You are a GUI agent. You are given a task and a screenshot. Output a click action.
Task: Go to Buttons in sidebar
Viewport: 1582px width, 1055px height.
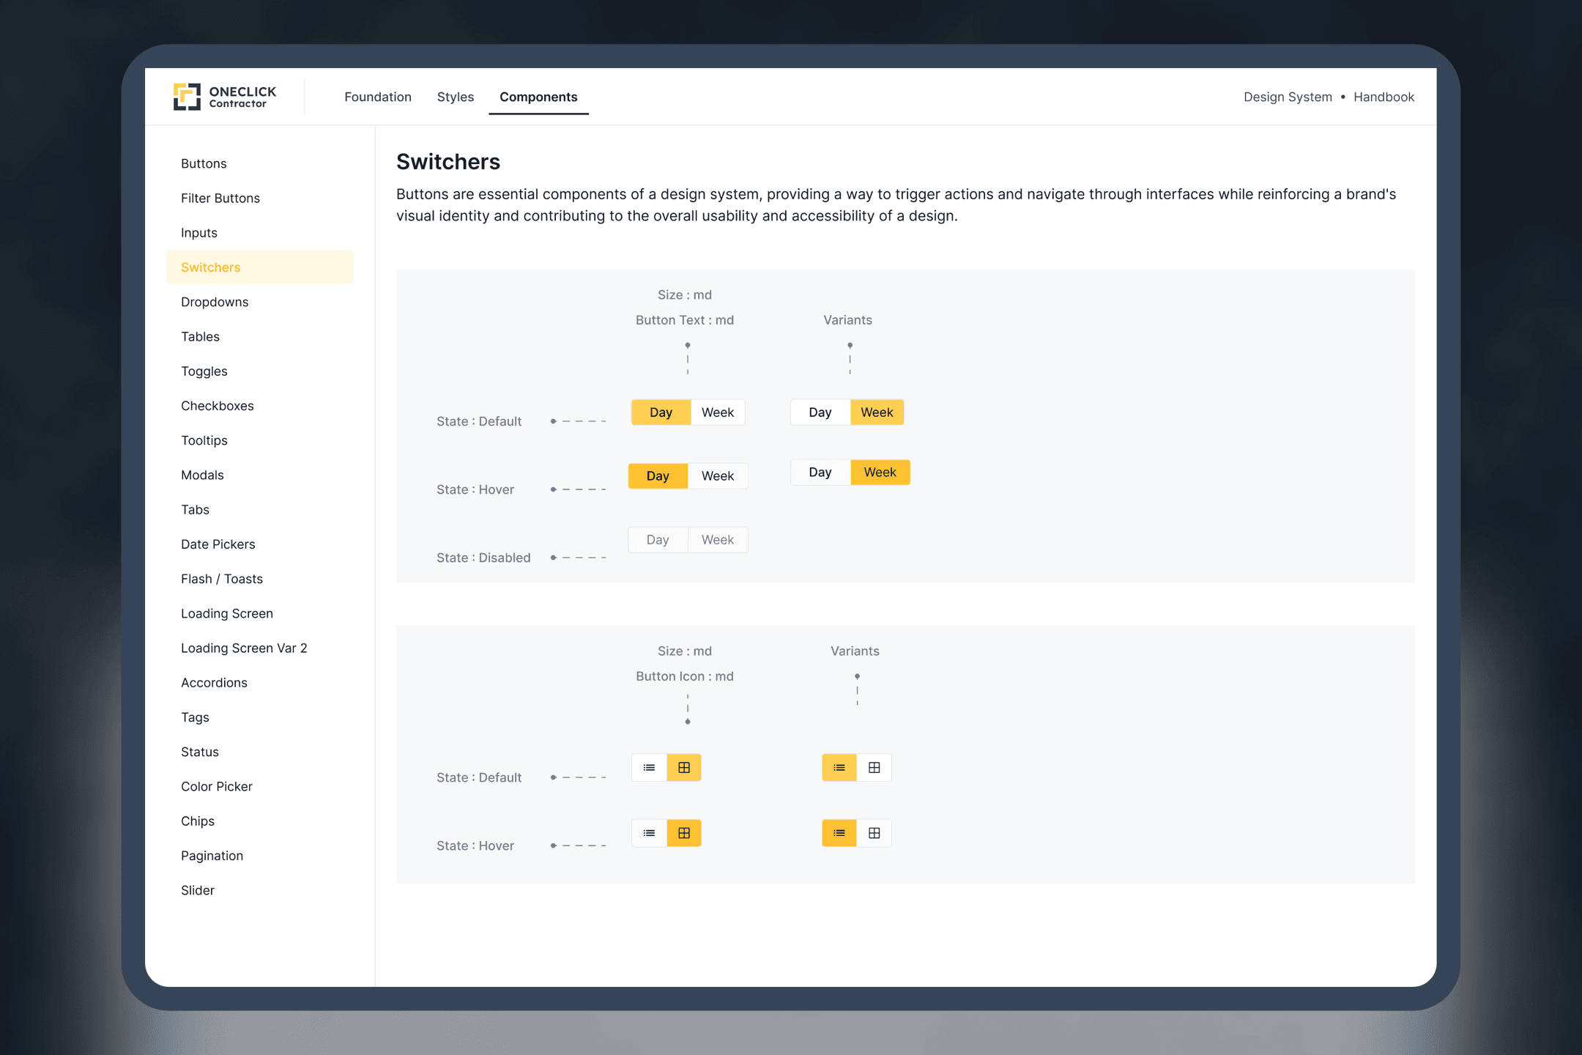tap(204, 163)
